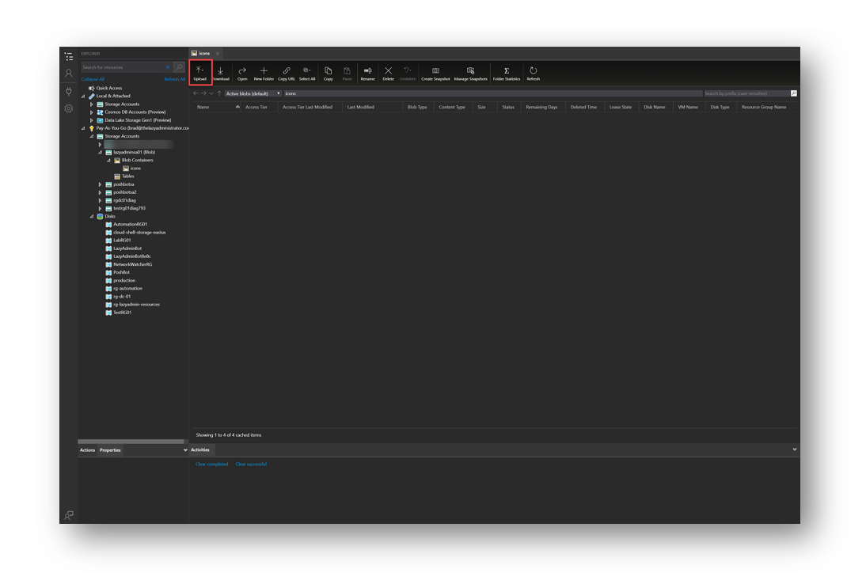Click the Undelete toolbar icon
Viewport: 866px width, 584px height.
point(408,73)
